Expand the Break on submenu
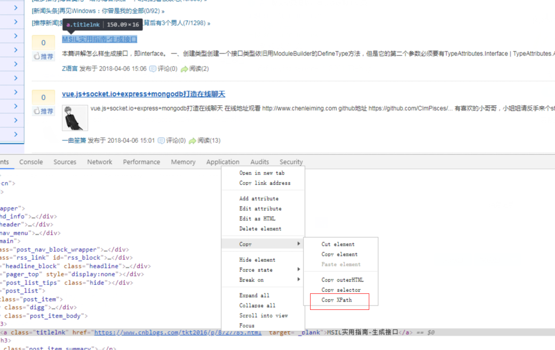Screen dimensions: 555x350 (251, 279)
